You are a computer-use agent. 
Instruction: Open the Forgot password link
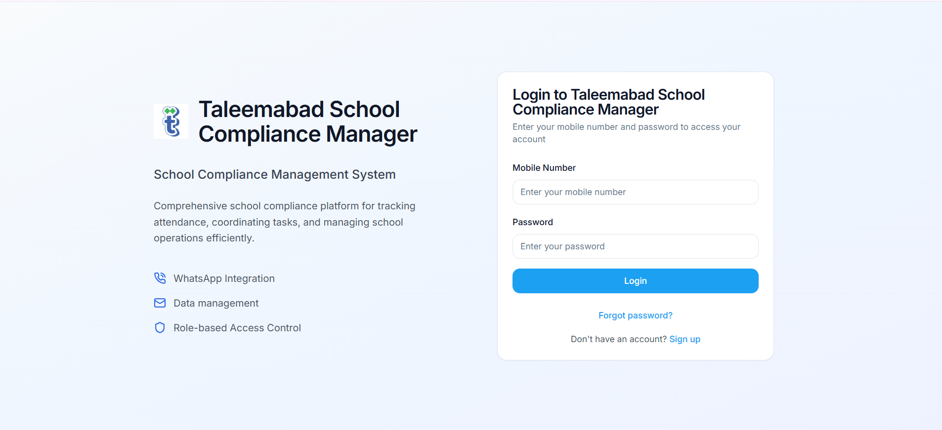pos(635,315)
